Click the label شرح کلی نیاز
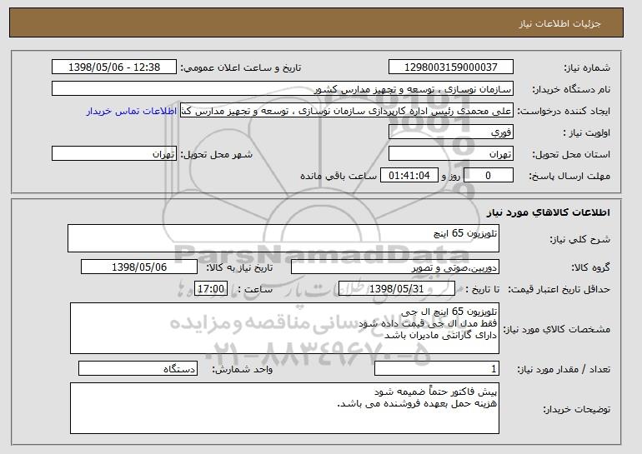Viewport: 642px width, 454px height. 579,239
